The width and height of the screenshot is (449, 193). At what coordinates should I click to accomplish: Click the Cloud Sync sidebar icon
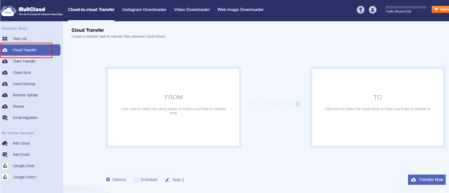coord(5,73)
